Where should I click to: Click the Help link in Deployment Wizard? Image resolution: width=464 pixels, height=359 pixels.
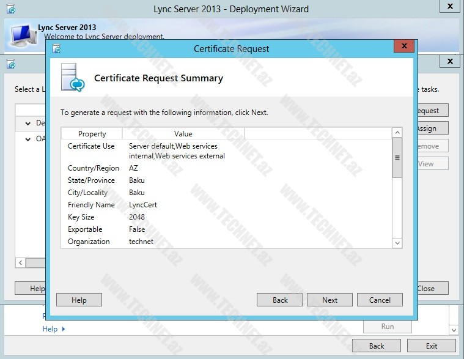click(x=50, y=329)
